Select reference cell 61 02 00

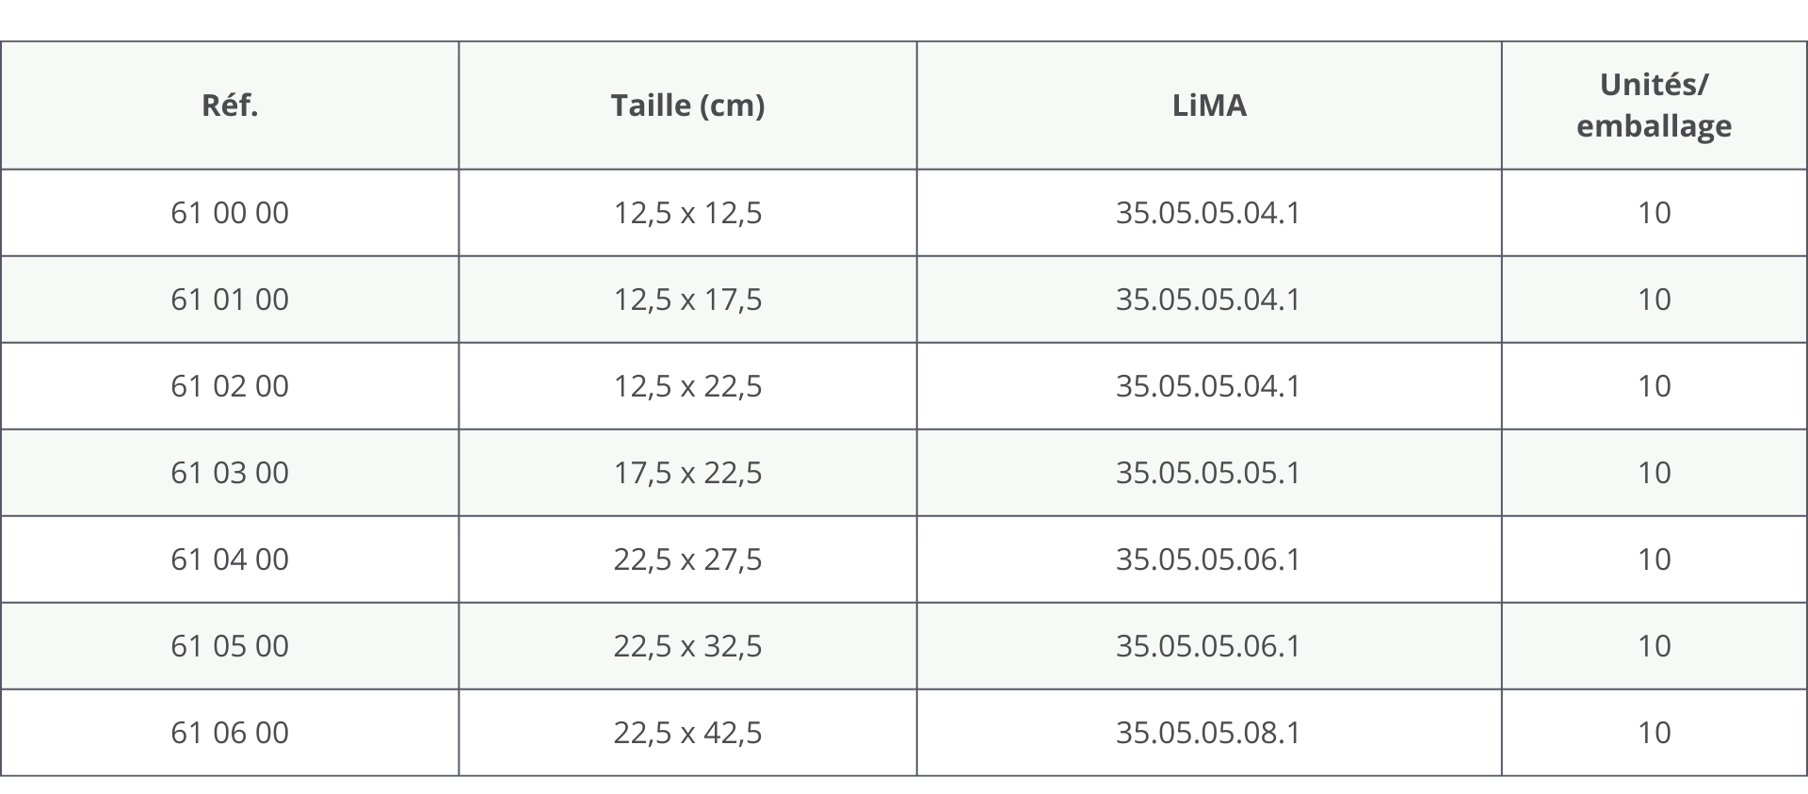tap(230, 386)
